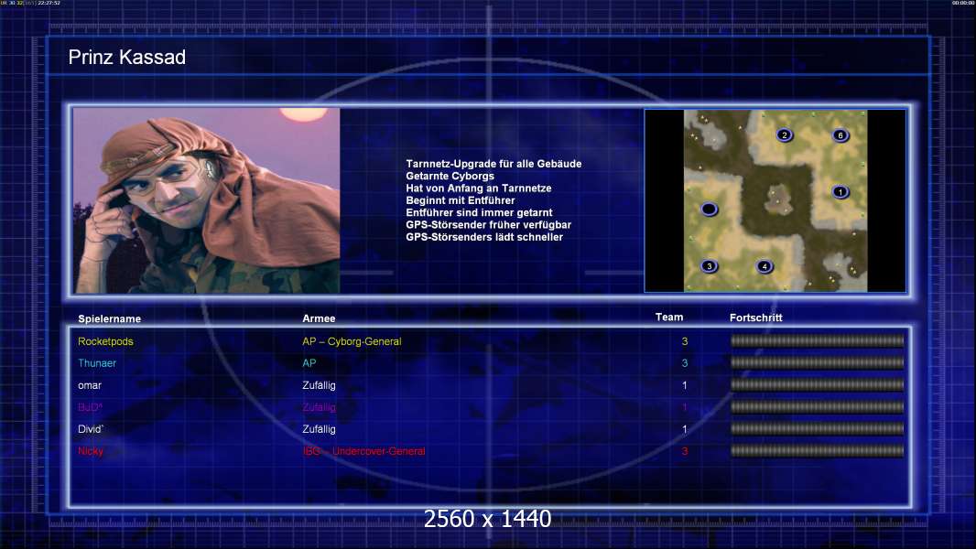Click start position marker 4 on the minimap

[x=765, y=266]
